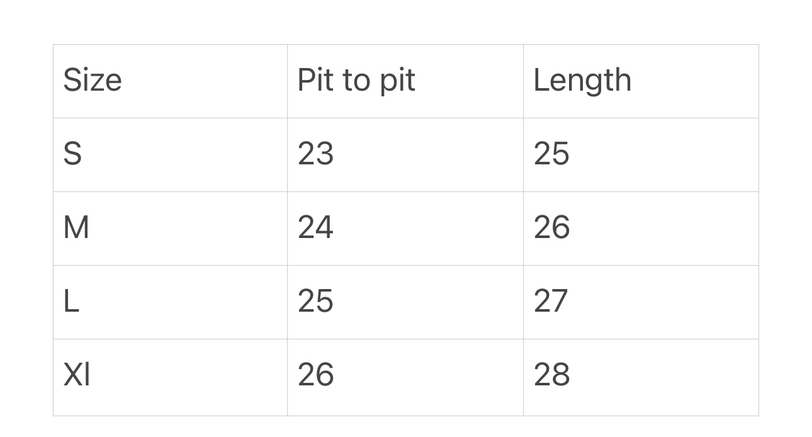Click the Pit to pit column header
Screen dimensions: 812x437
[356, 81]
